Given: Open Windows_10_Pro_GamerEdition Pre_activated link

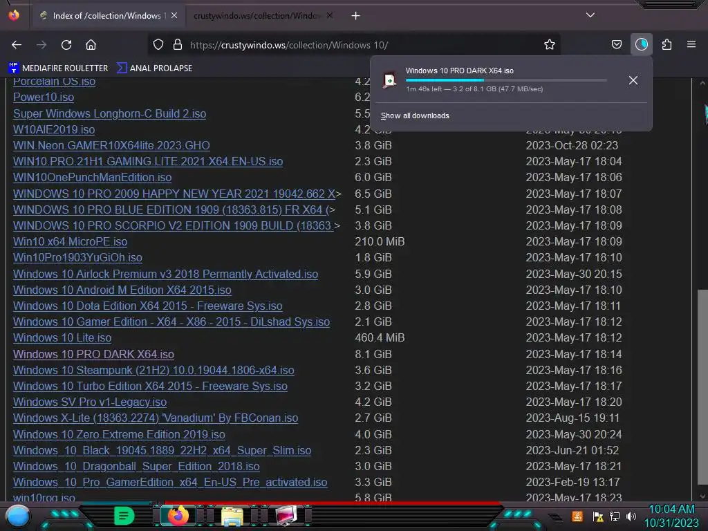Looking at the screenshot, I should 170,482.
